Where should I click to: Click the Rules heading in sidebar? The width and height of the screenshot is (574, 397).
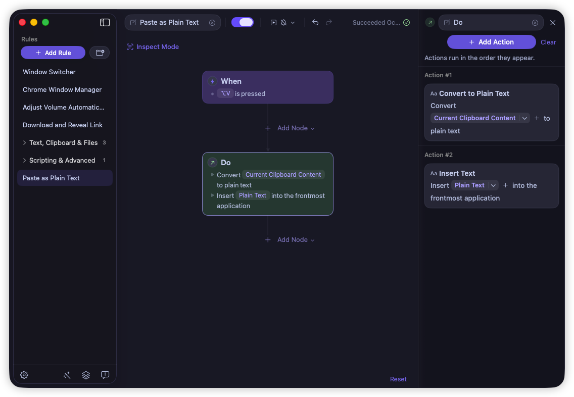tap(29, 39)
